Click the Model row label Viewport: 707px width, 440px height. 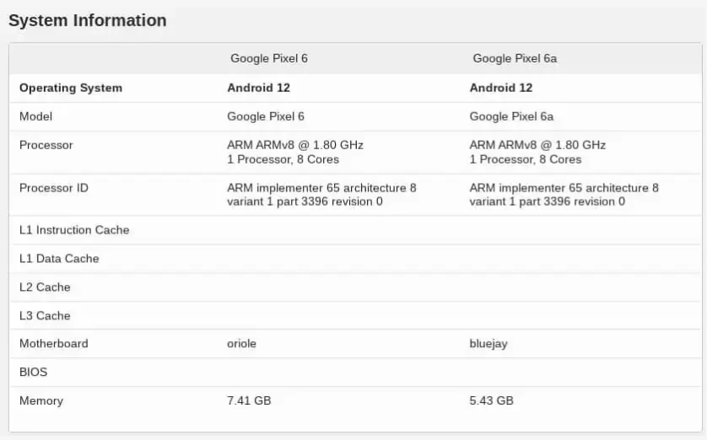(x=36, y=116)
